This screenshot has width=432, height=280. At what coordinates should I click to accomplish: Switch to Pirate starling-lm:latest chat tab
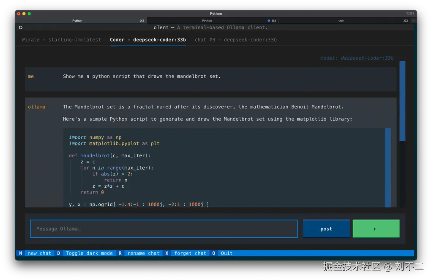click(x=61, y=40)
